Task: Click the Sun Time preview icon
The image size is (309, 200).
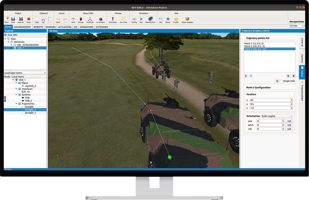Action: pos(123,19)
